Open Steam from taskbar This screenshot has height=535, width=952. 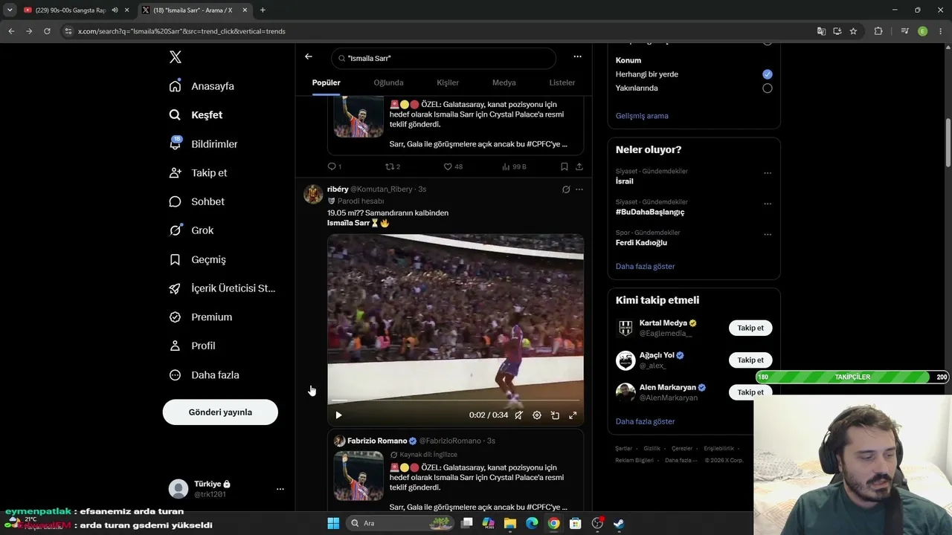(619, 523)
